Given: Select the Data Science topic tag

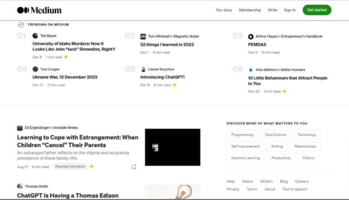Looking at the screenshot, I should tap(275, 135).
